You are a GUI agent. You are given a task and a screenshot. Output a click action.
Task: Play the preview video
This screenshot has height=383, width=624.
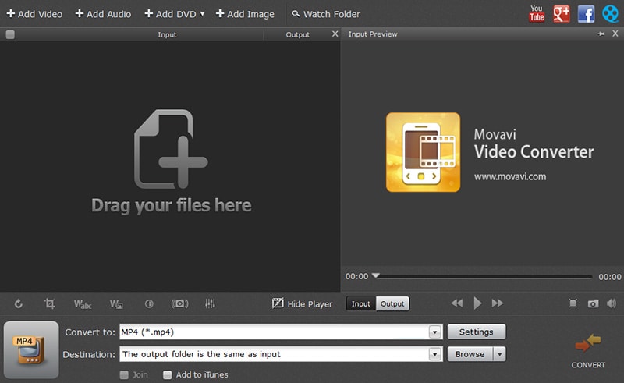(x=477, y=303)
